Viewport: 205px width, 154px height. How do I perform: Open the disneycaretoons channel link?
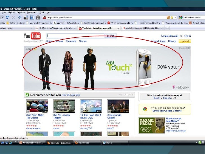[x=34, y=128]
